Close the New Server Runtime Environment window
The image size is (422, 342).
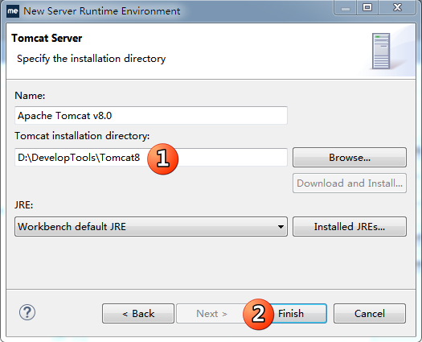pos(397,7)
